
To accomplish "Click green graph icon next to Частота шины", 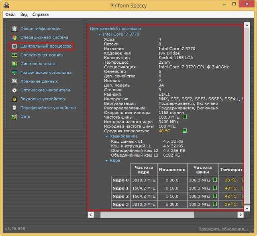I will 185,117.
